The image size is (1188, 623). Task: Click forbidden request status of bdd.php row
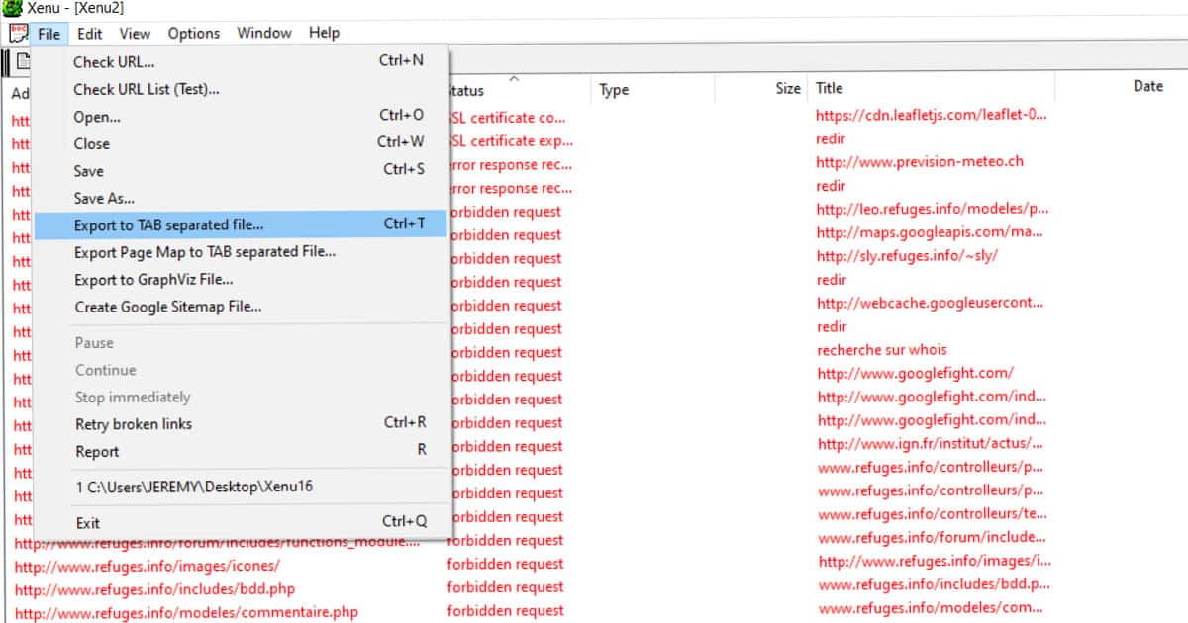[505, 588]
